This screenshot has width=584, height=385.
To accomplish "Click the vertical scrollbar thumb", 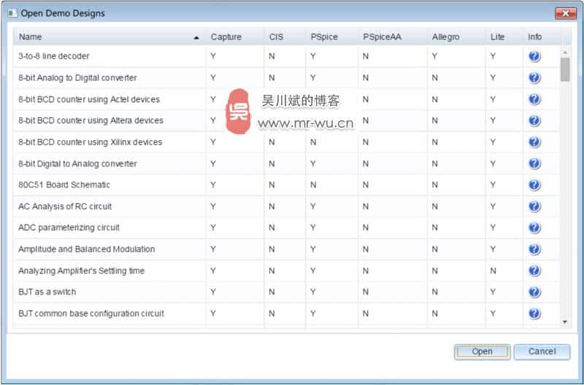I will click(565, 69).
